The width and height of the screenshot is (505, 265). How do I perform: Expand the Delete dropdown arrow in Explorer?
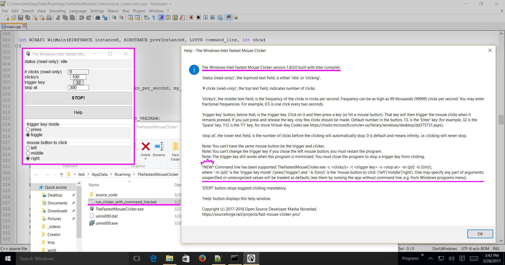pos(145,159)
